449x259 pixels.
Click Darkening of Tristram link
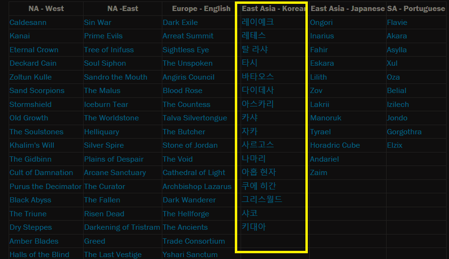[122, 227]
